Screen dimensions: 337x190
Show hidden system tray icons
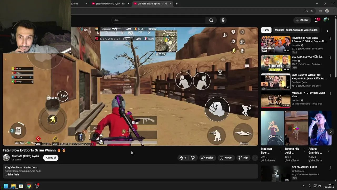pyautogui.click(x=304, y=186)
